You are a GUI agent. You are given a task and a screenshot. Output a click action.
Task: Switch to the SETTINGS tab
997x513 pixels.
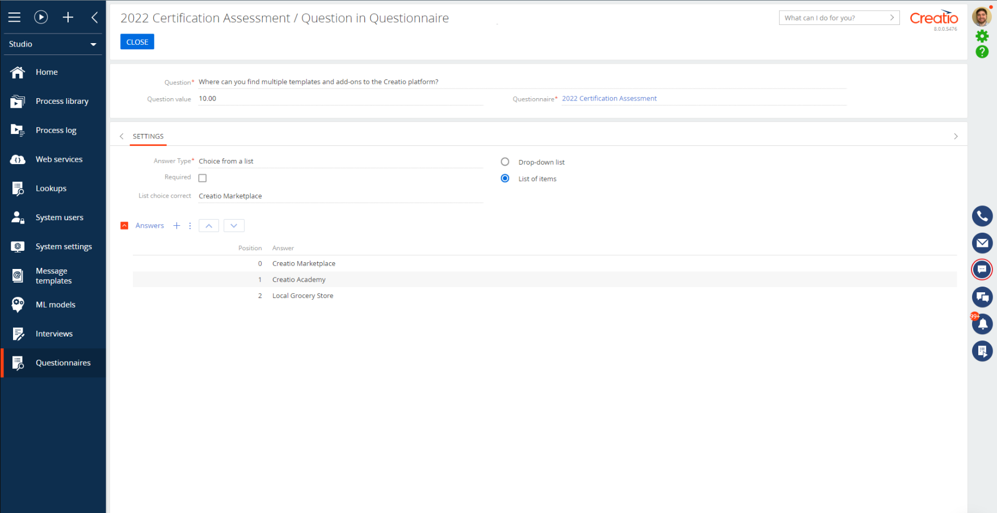(x=148, y=136)
